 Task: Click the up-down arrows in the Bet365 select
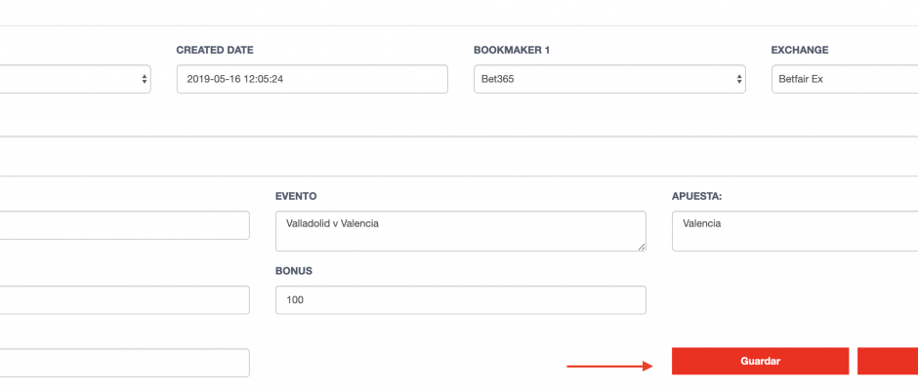[x=739, y=79]
